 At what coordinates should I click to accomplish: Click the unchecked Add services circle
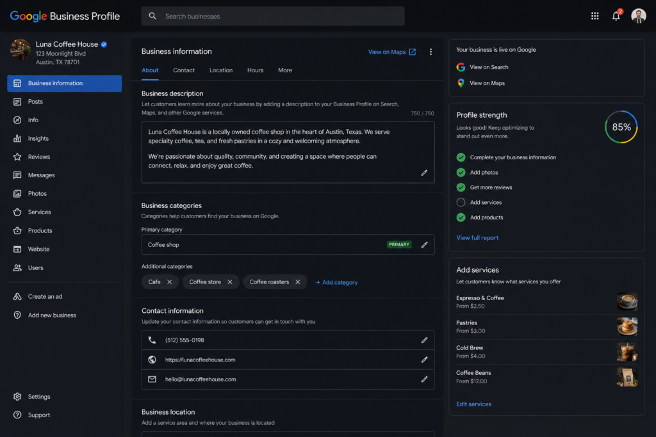(x=461, y=203)
